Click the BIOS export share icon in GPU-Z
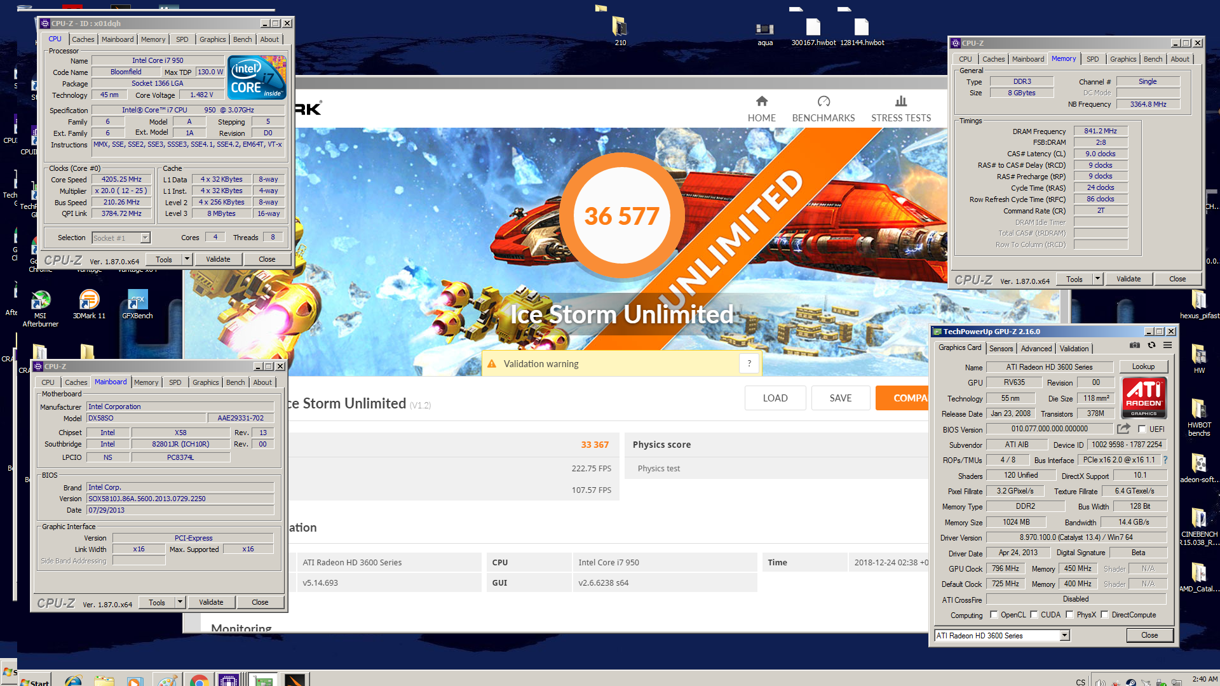This screenshot has width=1220, height=686. [x=1124, y=429]
